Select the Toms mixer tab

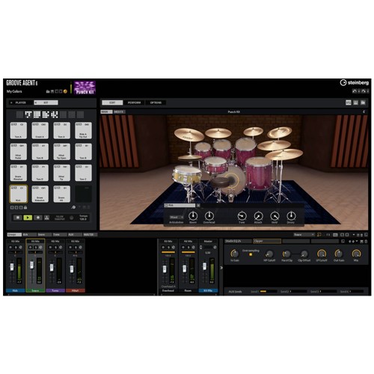pos(59,235)
